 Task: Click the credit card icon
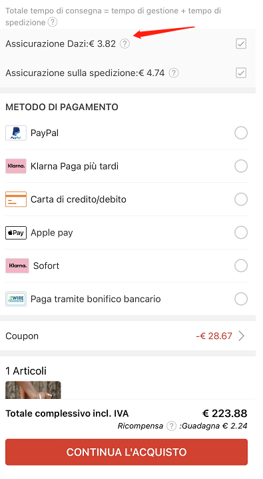16,199
